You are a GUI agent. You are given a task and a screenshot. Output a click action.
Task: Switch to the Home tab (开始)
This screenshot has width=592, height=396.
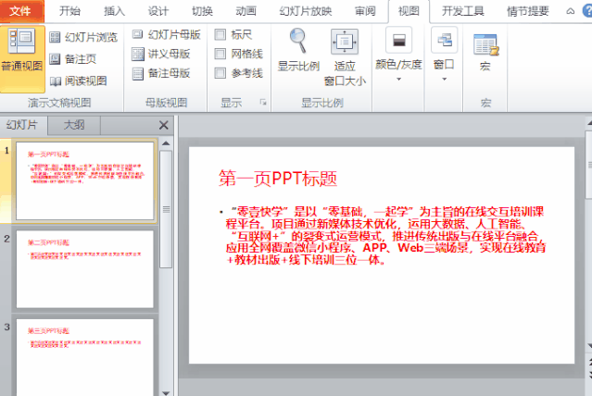(x=69, y=11)
